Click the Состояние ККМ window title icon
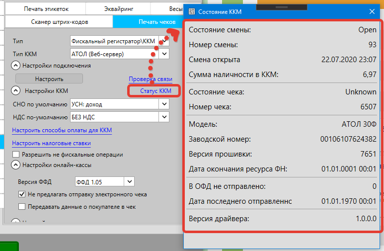This screenshot has height=251, width=384. pyautogui.click(x=191, y=11)
